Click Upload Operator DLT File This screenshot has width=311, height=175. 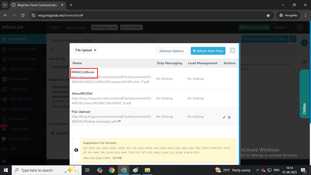[265, 39]
